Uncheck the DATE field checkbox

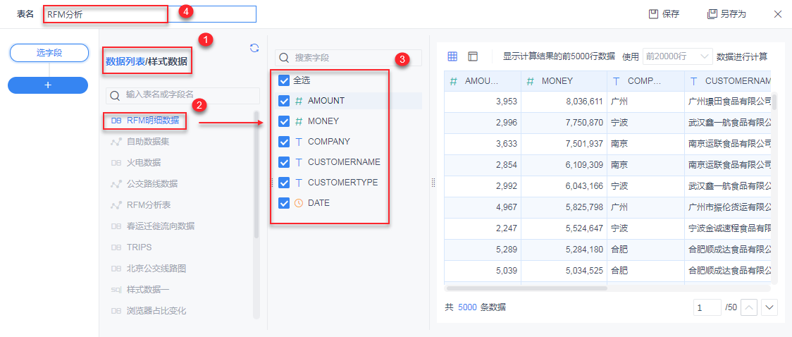[x=284, y=203]
